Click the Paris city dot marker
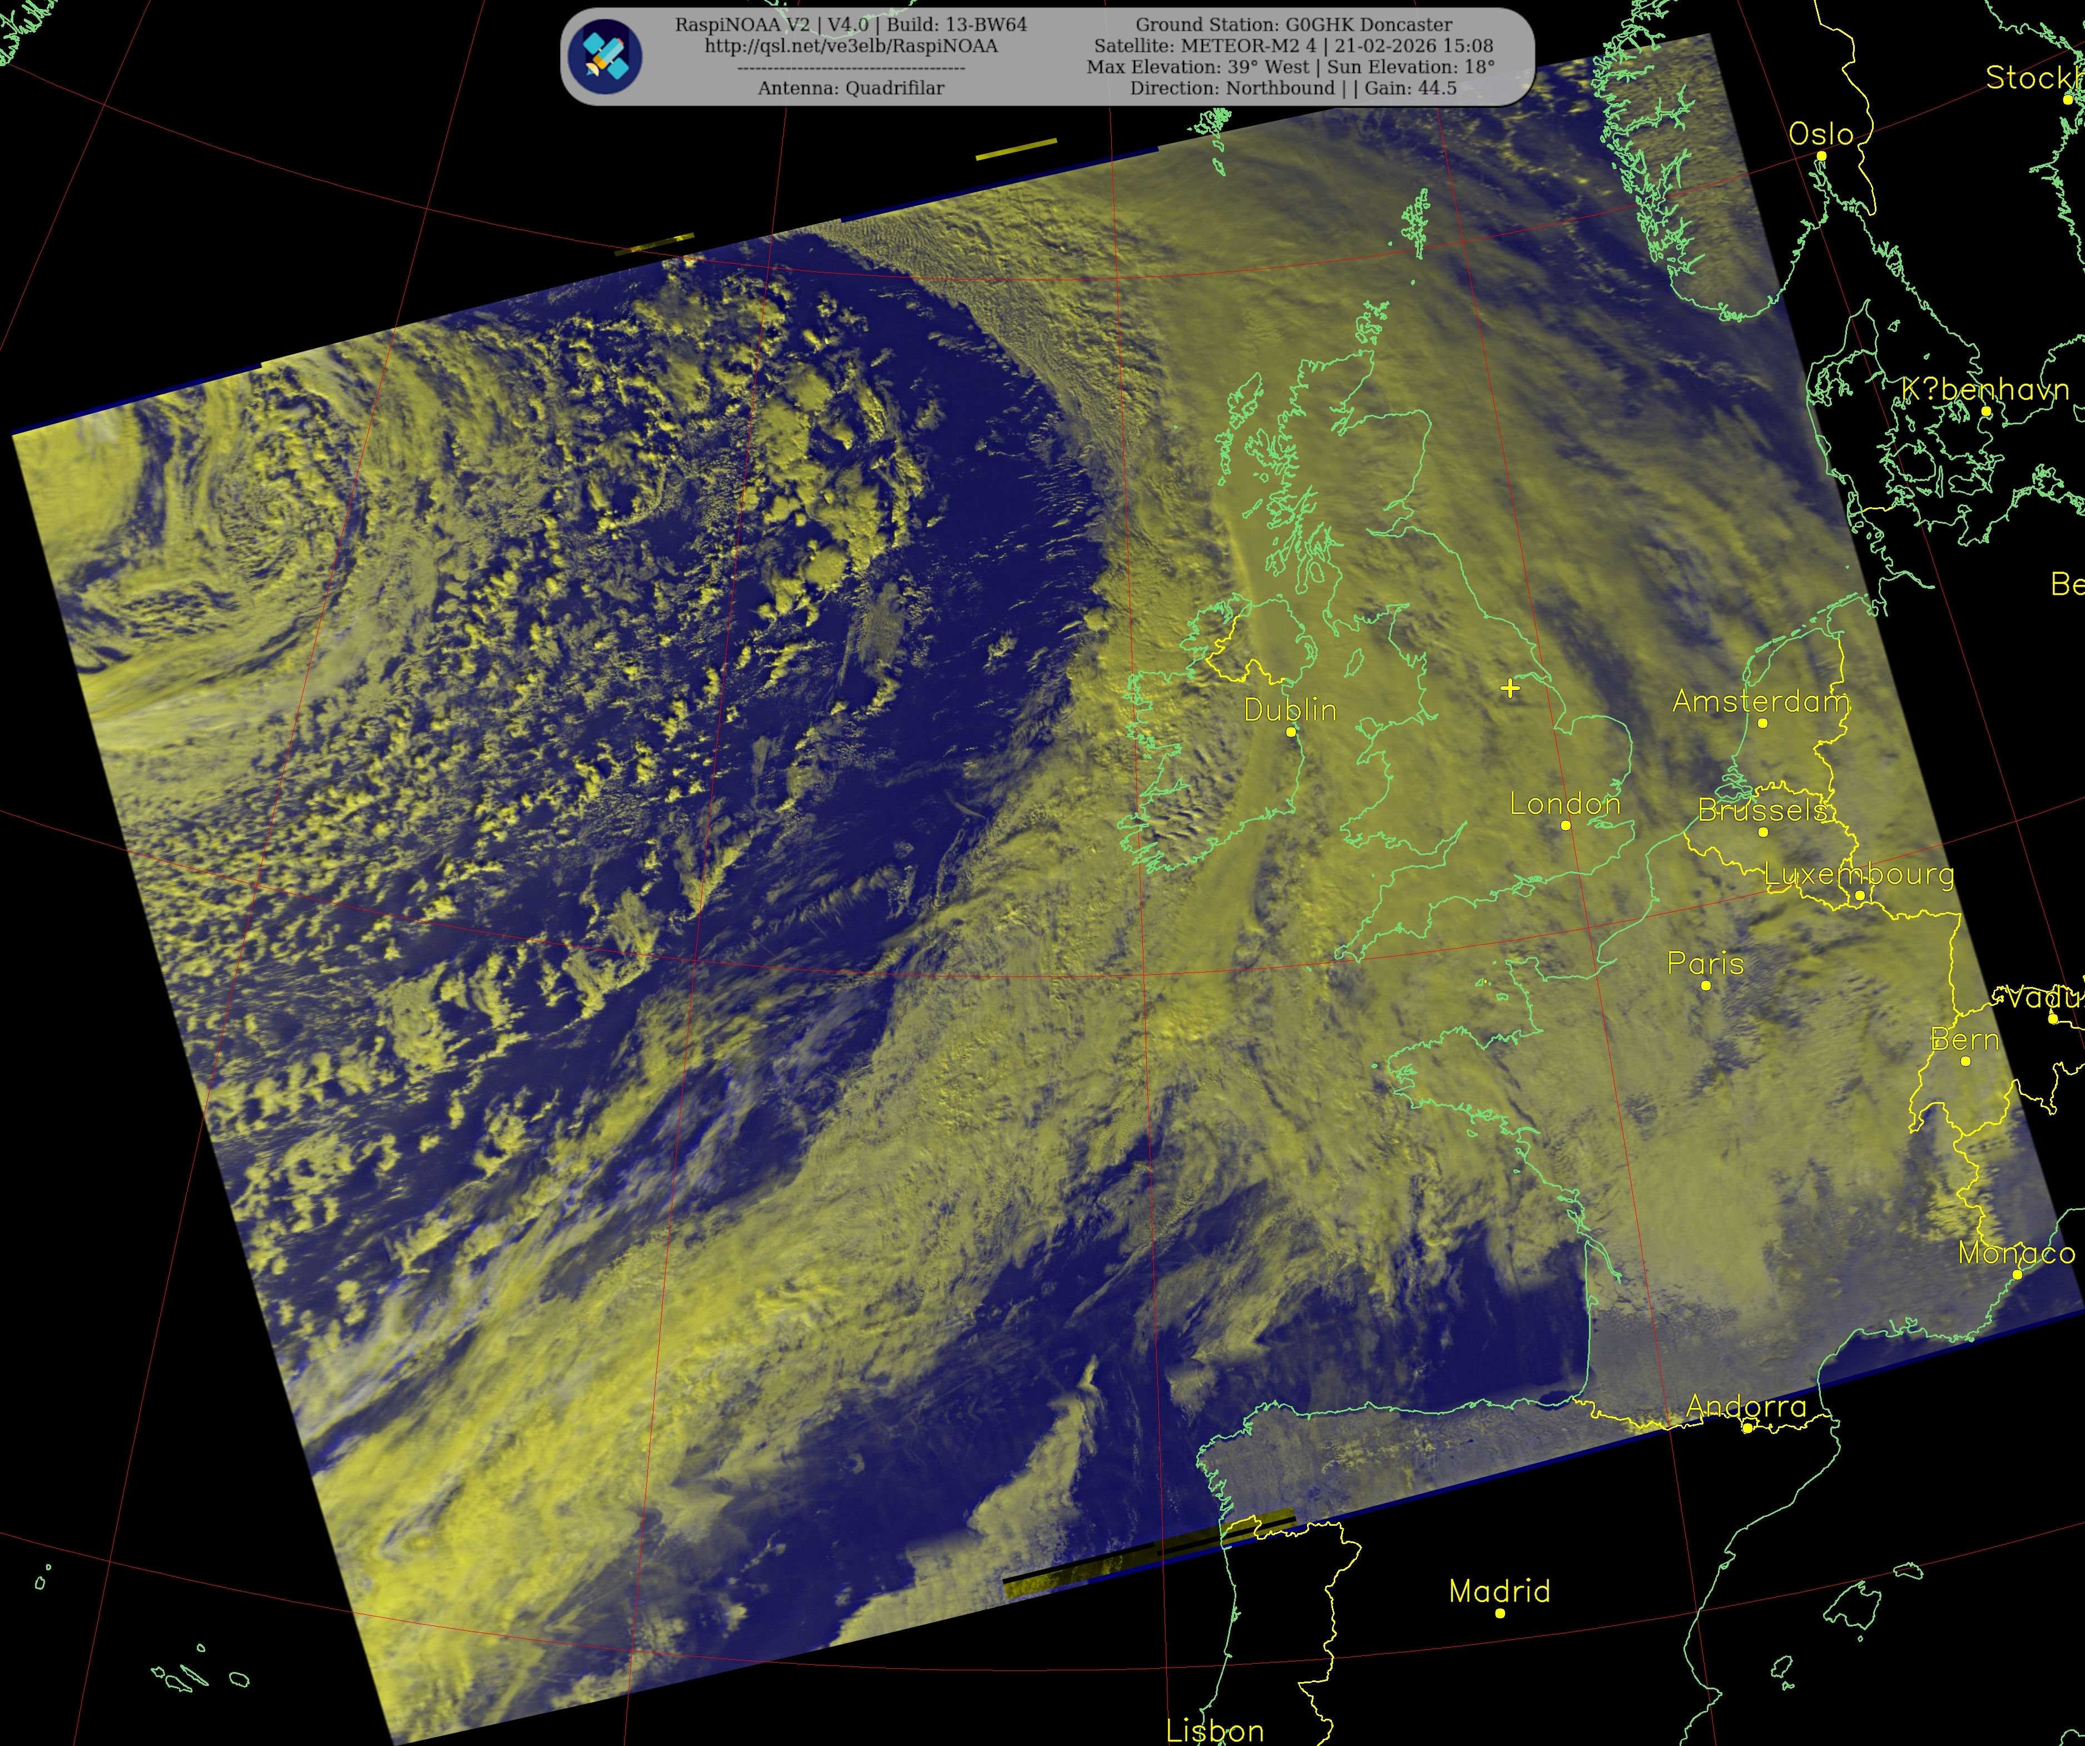 click(1706, 986)
